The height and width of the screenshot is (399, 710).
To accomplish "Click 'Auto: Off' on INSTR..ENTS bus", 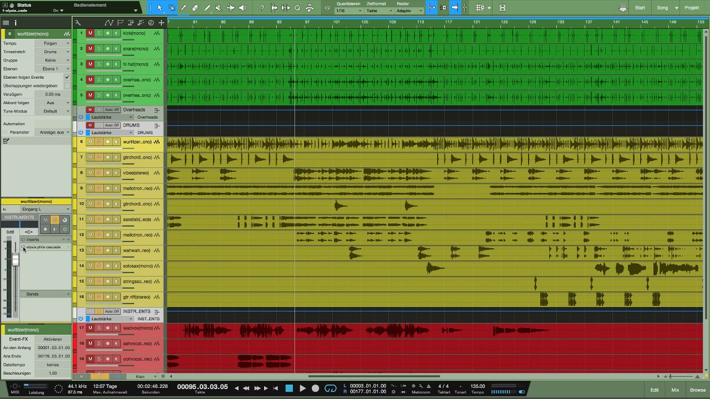I will pos(112,311).
